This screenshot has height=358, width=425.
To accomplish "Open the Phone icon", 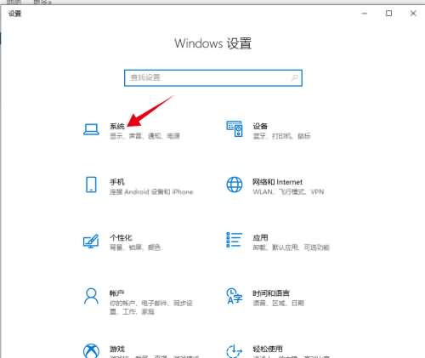I will coord(91,185).
